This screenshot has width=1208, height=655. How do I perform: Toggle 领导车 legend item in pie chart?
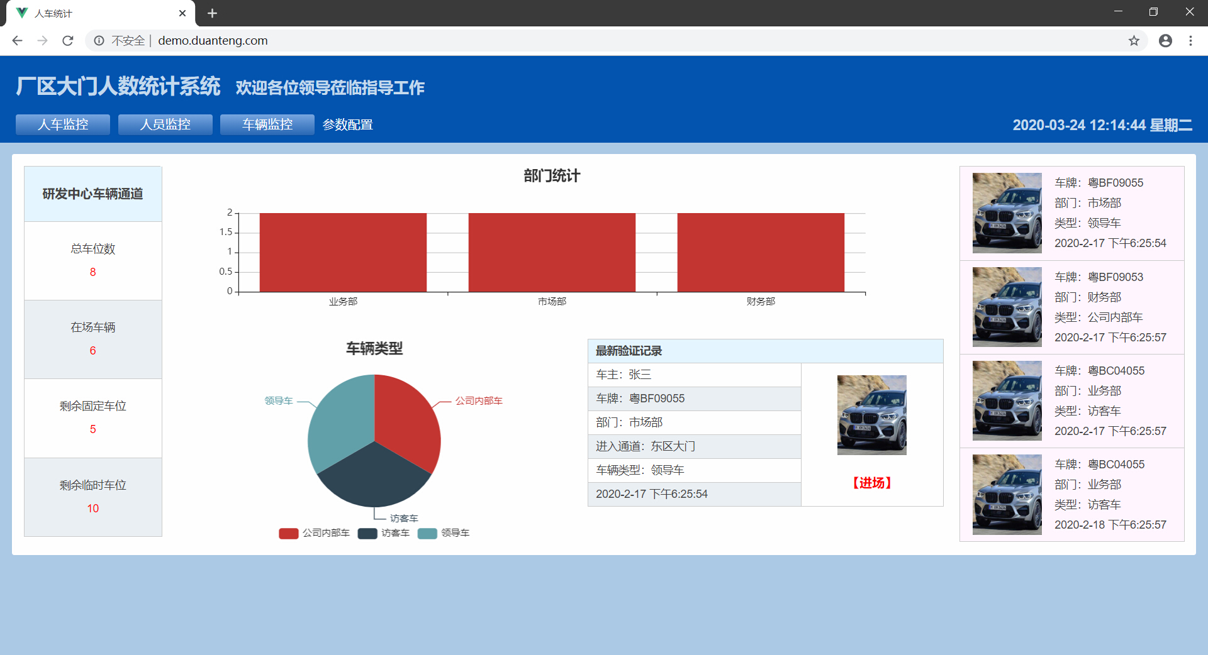click(444, 533)
